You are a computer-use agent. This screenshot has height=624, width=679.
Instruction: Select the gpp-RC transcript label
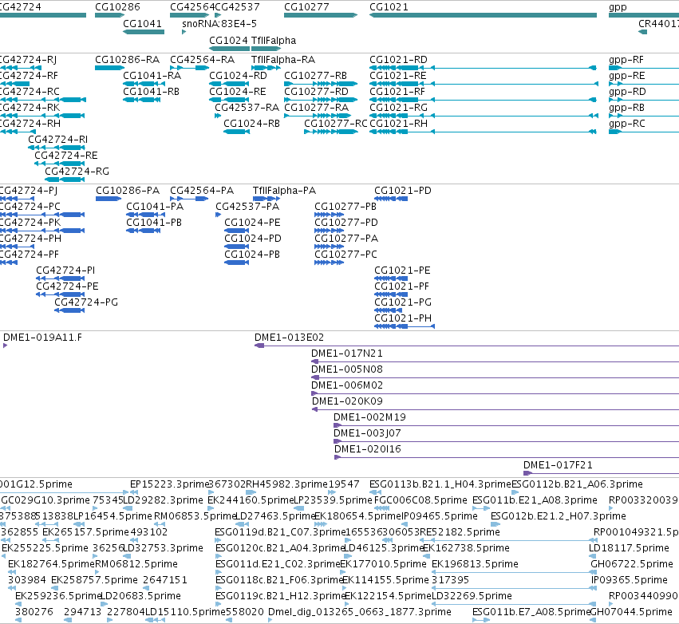click(x=626, y=124)
